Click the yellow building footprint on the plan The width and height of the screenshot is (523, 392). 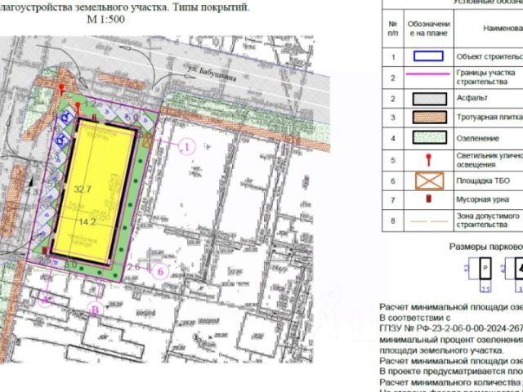click(94, 193)
